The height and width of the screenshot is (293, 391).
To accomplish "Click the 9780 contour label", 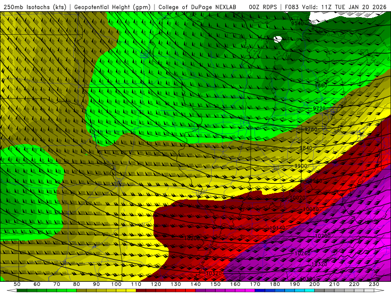I will [311, 129].
